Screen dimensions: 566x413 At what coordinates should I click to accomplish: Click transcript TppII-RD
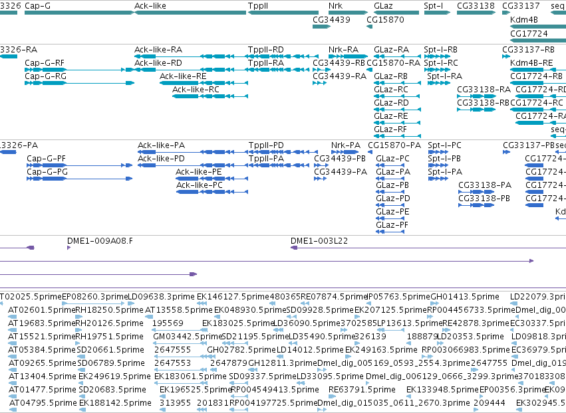click(266, 49)
